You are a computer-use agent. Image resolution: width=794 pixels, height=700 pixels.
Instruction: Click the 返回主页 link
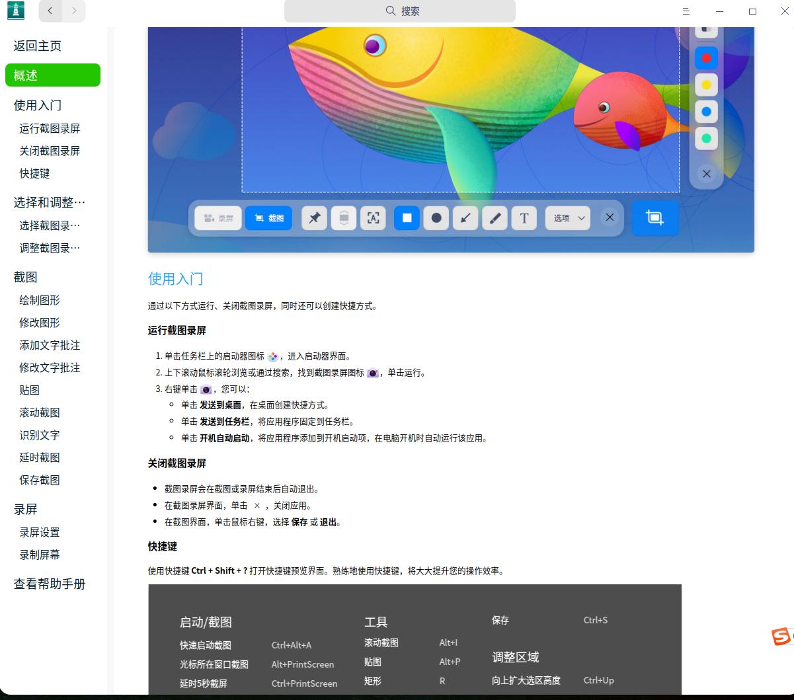(36, 46)
